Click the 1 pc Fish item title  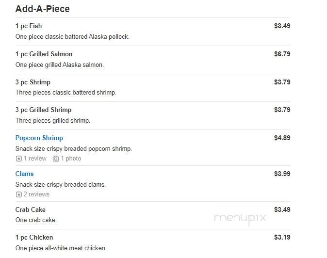(x=29, y=26)
